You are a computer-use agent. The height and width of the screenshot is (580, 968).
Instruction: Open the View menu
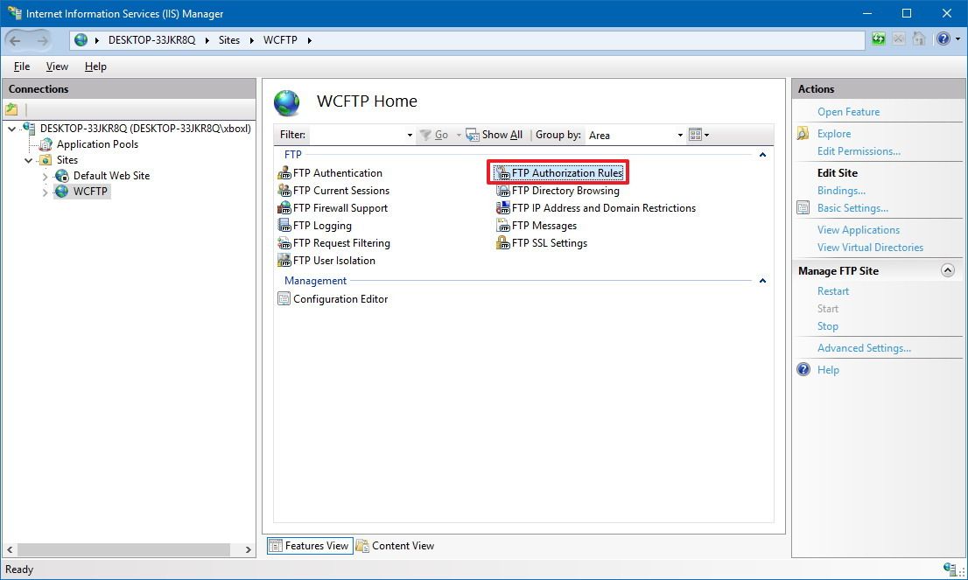56,66
